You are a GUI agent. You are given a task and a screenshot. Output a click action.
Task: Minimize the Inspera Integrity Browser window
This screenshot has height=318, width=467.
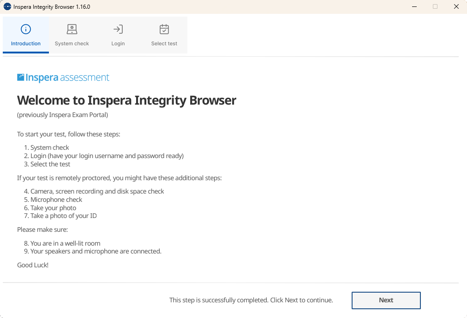tap(414, 6)
